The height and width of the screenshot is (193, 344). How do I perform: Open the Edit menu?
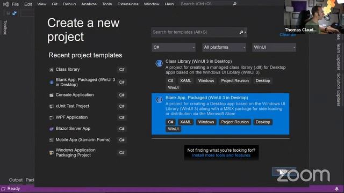28,4
